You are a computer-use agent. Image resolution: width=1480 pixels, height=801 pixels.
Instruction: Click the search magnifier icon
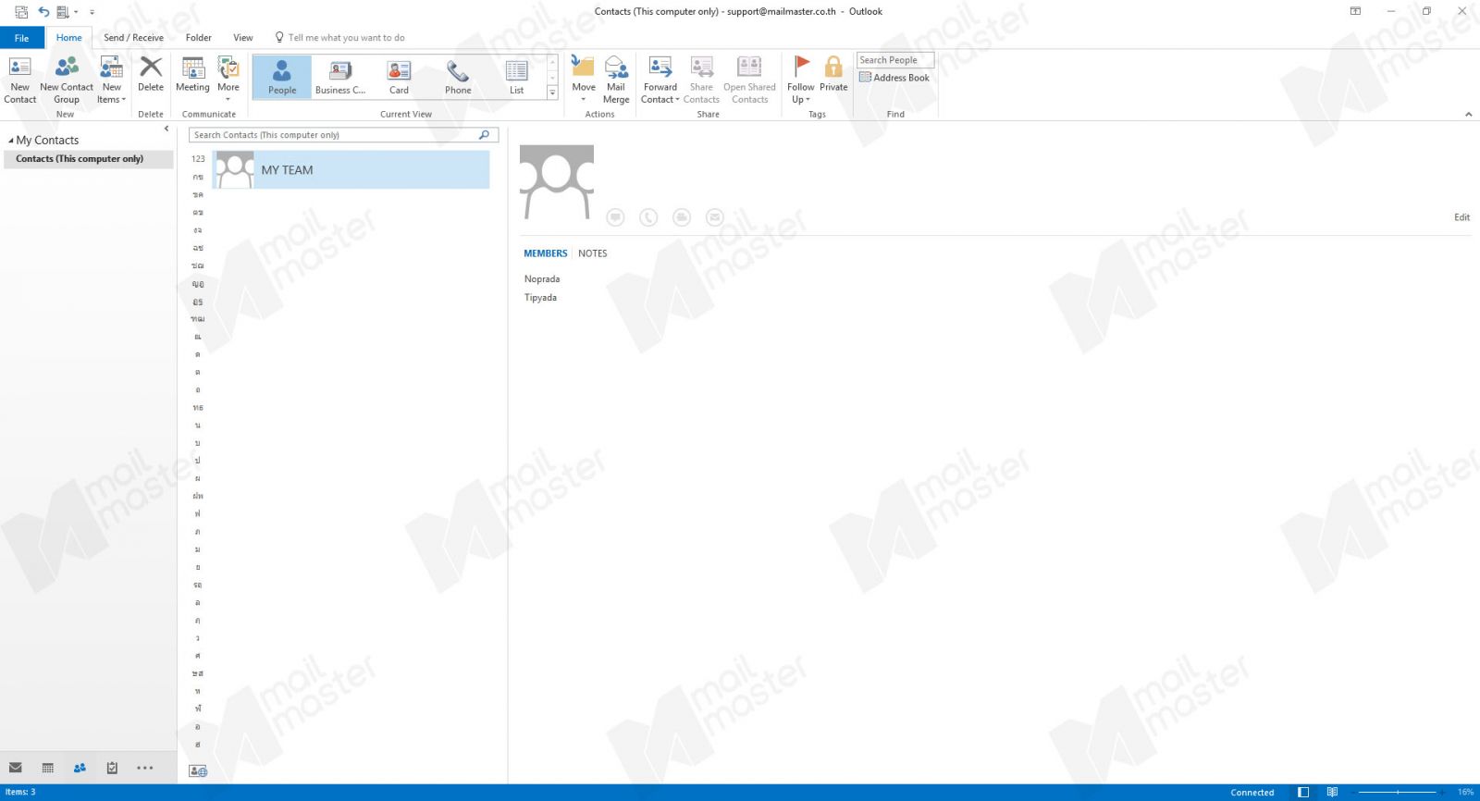click(484, 135)
